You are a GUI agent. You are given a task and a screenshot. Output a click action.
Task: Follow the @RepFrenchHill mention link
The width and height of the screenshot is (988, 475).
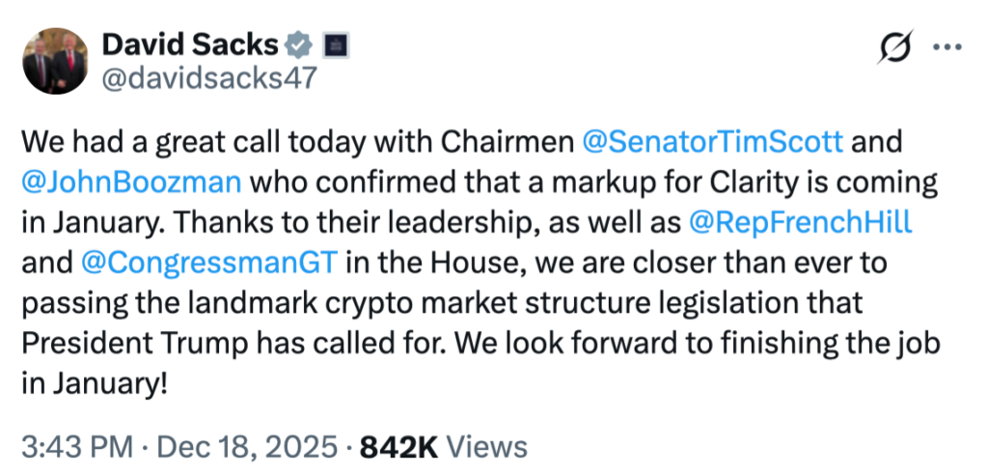802,223
